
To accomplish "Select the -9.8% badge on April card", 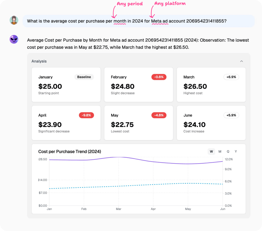I will pyautogui.click(x=86, y=115).
